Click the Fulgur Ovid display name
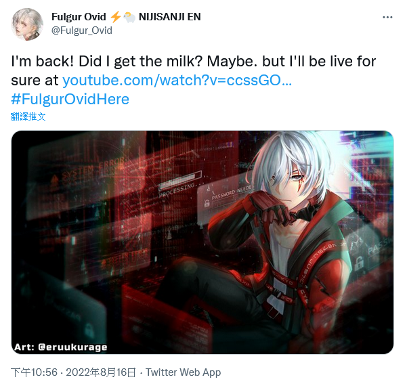 79,17
